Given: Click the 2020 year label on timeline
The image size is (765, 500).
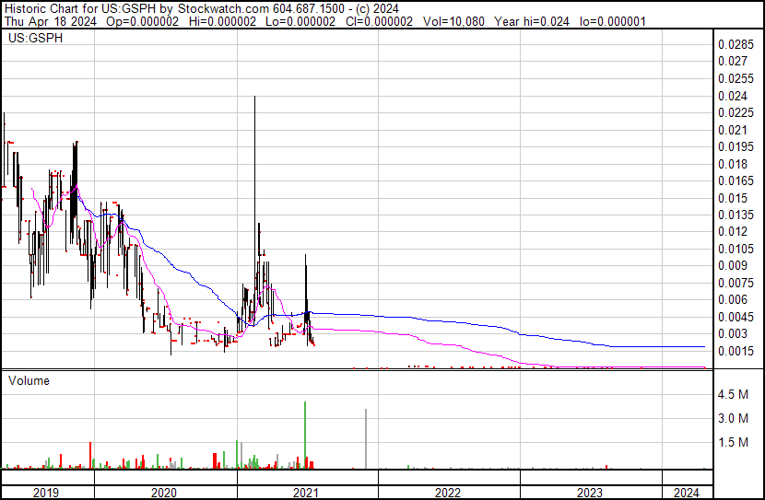Looking at the screenshot, I should tap(164, 493).
